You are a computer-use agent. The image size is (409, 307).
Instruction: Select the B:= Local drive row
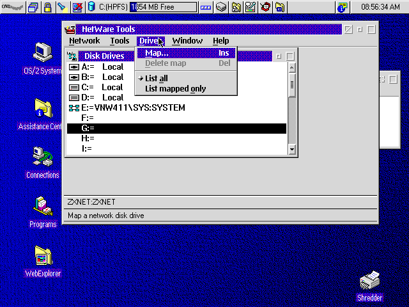click(x=176, y=77)
